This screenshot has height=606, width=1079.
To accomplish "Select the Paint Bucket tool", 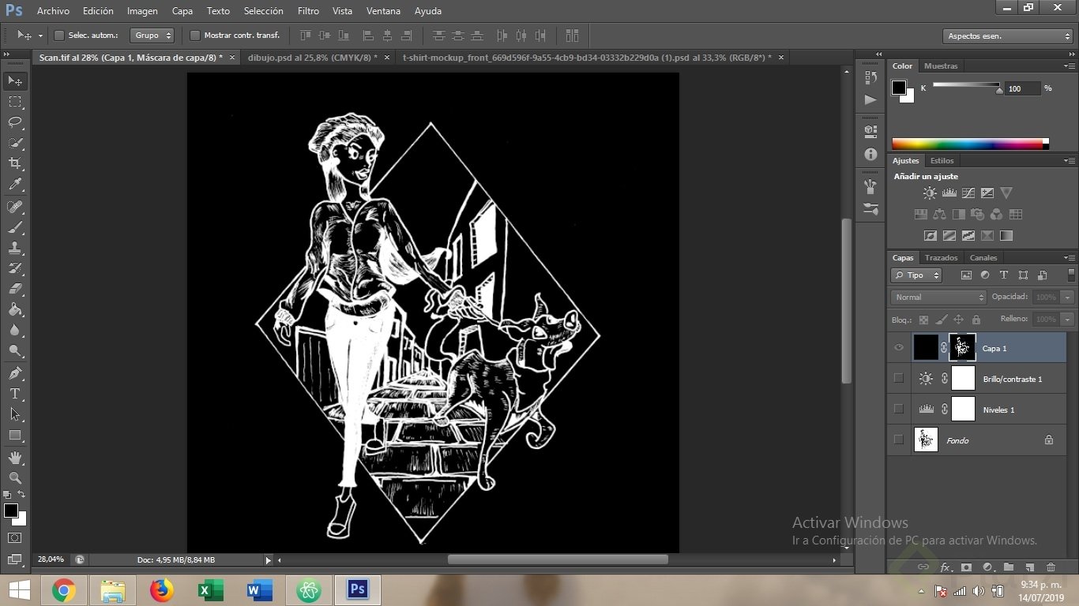I will tap(15, 309).
